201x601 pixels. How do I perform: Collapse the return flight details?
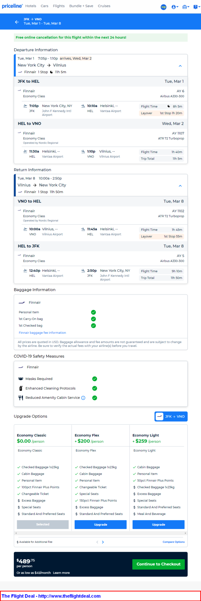[180, 186]
